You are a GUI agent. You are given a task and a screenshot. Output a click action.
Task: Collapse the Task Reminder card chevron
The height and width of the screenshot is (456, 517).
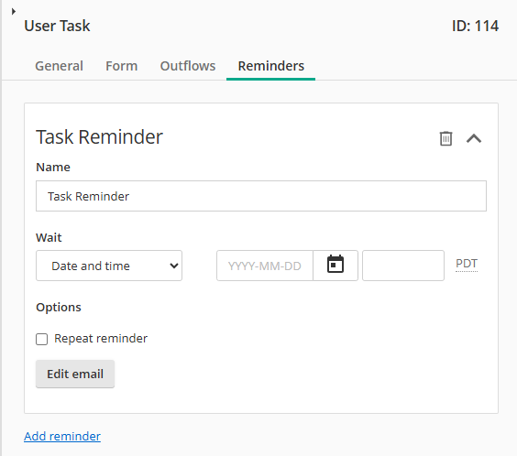point(474,138)
